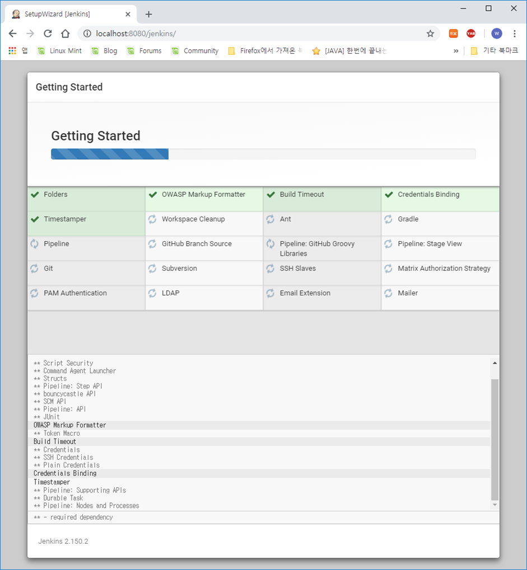Screen dimensions: 527x570
Task: Open the Linux Mint bookmark
Action: [60, 50]
